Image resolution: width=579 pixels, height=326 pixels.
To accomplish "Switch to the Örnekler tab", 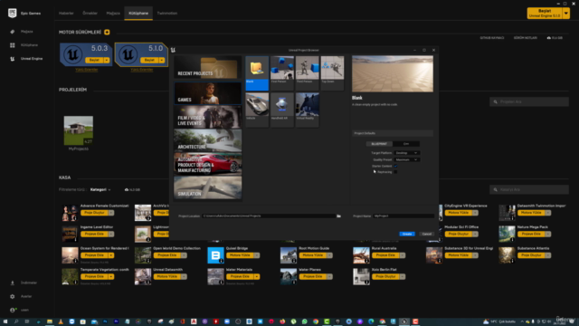I will click(x=90, y=14).
